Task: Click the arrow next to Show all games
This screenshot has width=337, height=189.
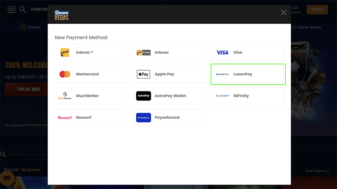Action: point(328,171)
